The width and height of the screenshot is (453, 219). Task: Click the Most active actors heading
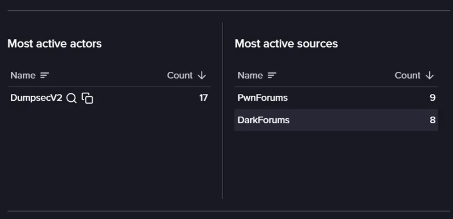[54, 44]
